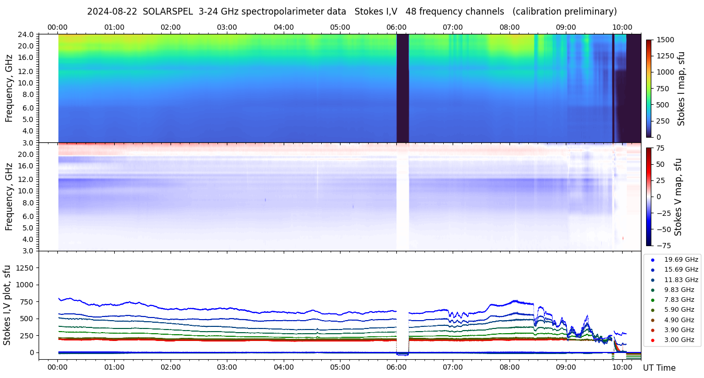The width and height of the screenshot is (704, 378).
Task: Click the plot title at the top
Action: [351, 11]
